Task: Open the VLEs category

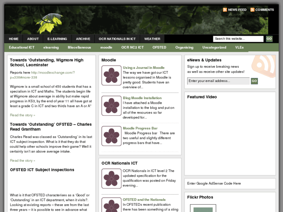Action: tap(239, 47)
